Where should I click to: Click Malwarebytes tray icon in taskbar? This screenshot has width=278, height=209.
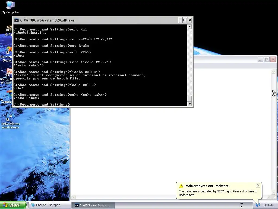[x=258, y=205]
